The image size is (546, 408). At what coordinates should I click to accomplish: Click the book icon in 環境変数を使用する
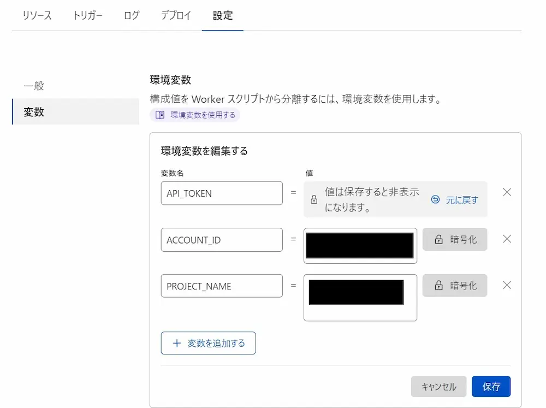pos(159,115)
